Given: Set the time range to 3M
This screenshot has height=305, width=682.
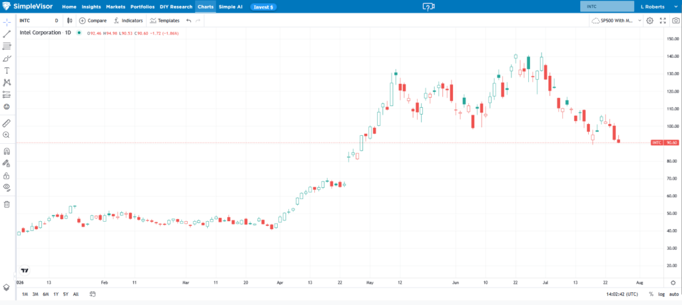Looking at the screenshot, I should [35, 294].
